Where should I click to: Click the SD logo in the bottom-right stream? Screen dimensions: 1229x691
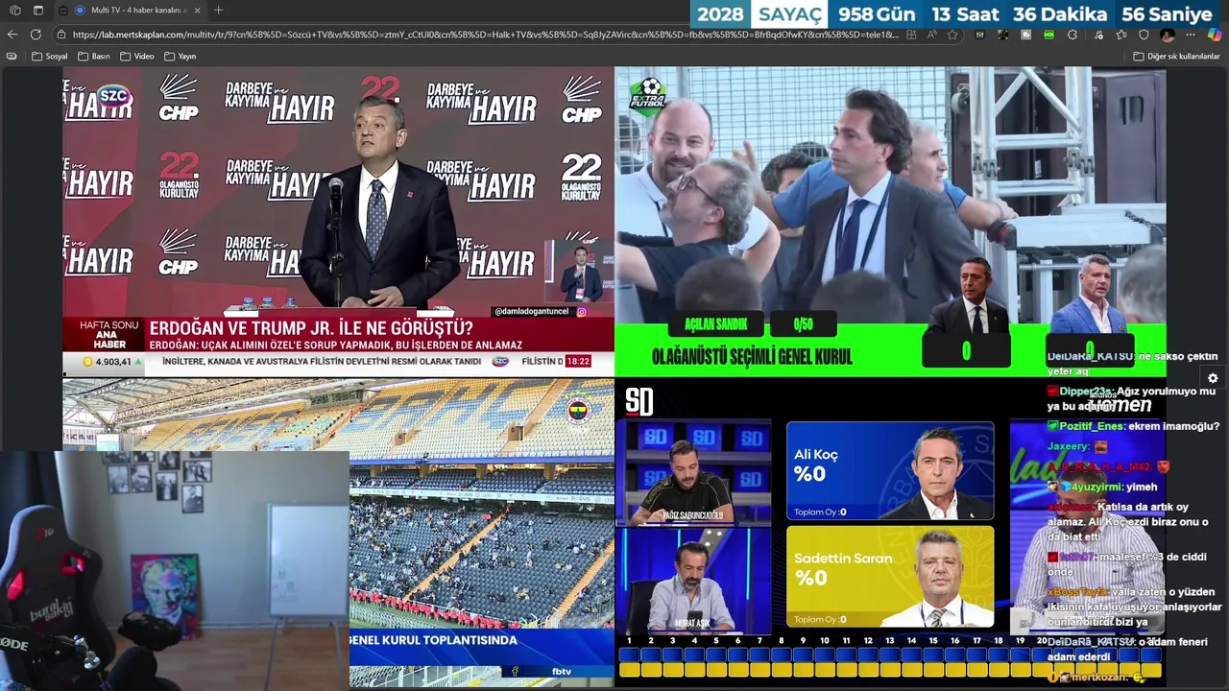pos(639,401)
